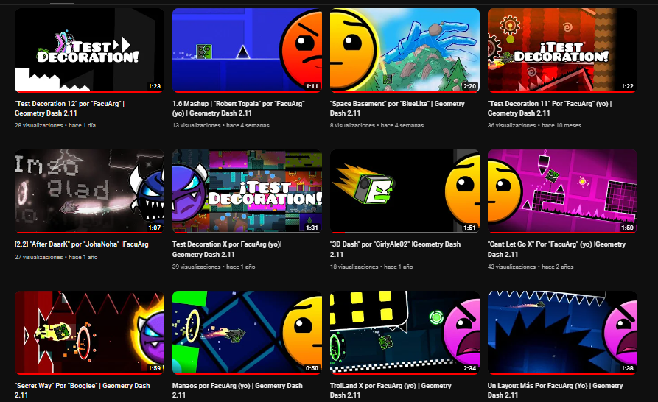The image size is (658, 402).
Task: Click title "Manaos por FacuArg (yo)"
Action: (x=237, y=390)
